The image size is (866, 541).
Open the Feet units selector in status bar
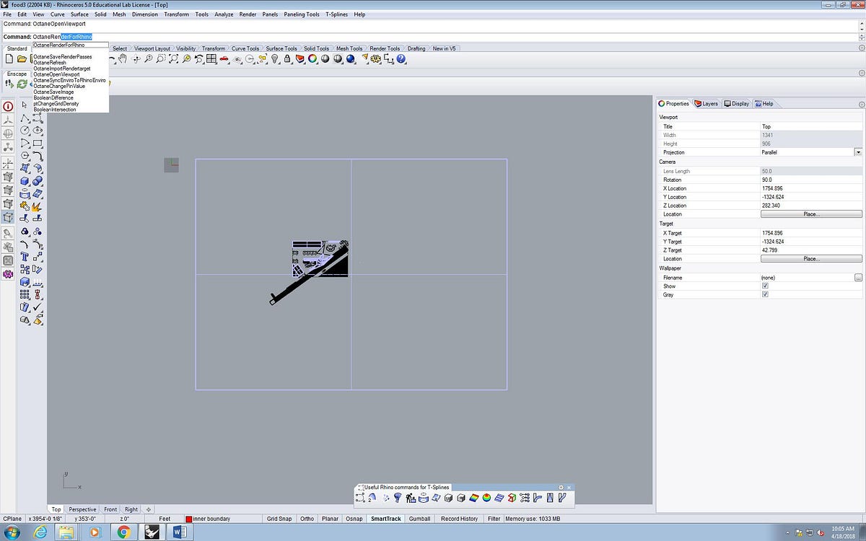click(x=165, y=519)
